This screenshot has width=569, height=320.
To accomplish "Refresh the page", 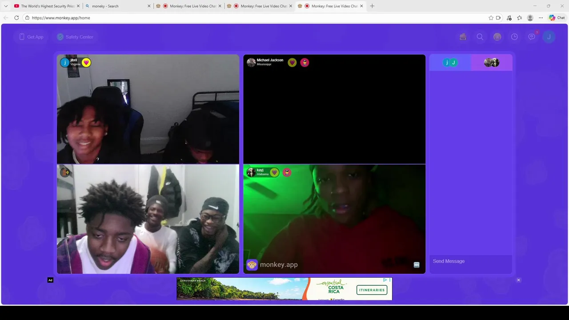I will pos(16,18).
